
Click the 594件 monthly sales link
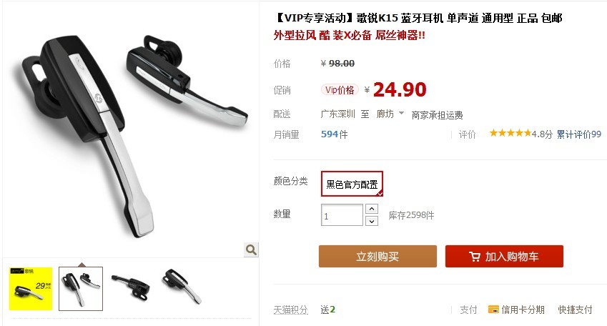coord(334,134)
